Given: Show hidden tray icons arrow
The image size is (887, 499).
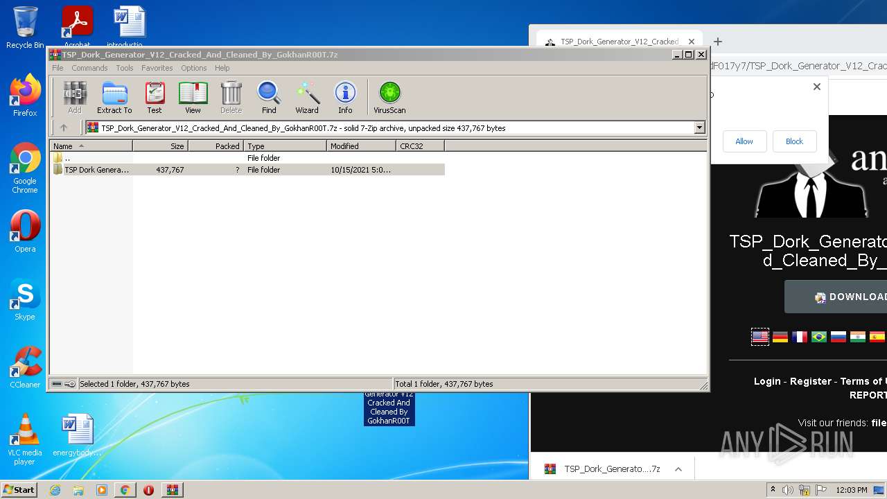Looking at the screenshot, I should [773, 490].
